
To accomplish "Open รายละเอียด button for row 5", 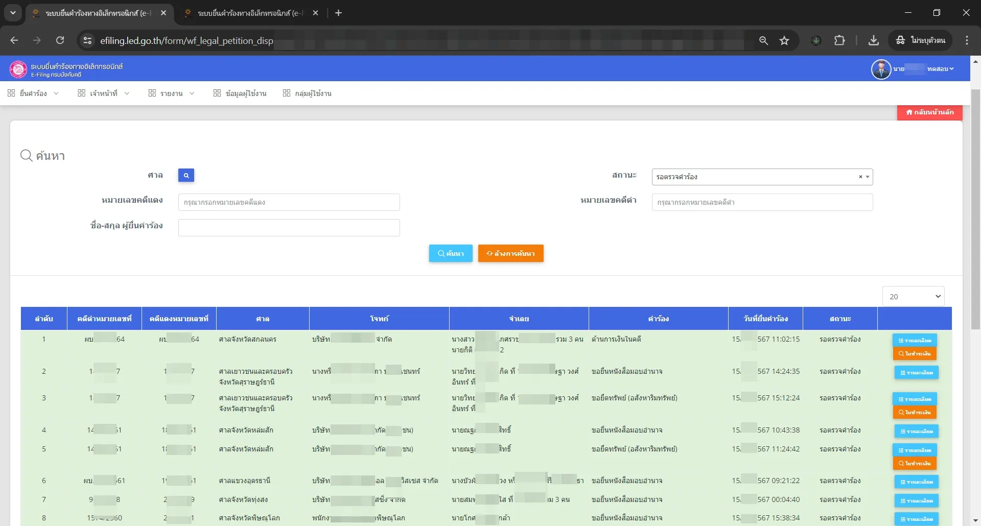I will point(915,450).
